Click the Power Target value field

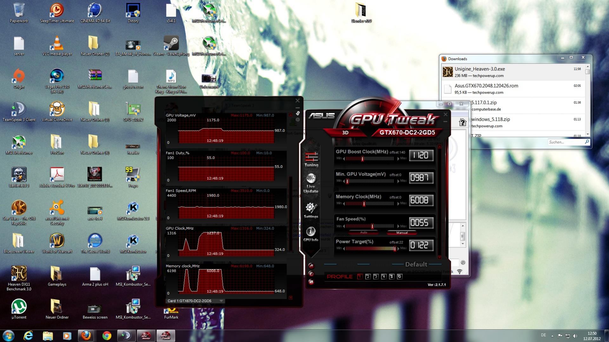[421, 245]
